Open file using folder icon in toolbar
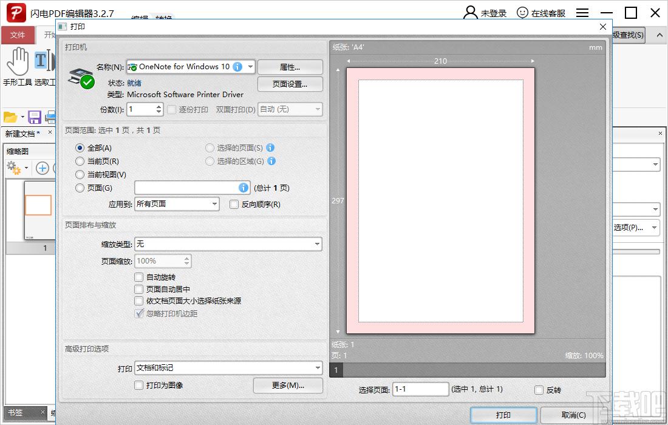Screen dimensions: 668x425 click(10, 117)
